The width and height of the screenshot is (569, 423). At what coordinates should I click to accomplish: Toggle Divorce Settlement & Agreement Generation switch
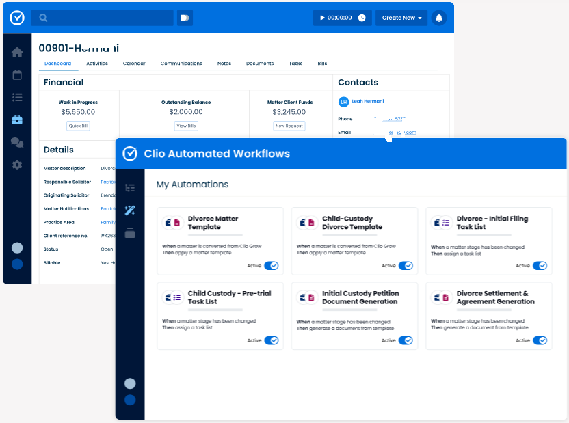pos(540,340)
